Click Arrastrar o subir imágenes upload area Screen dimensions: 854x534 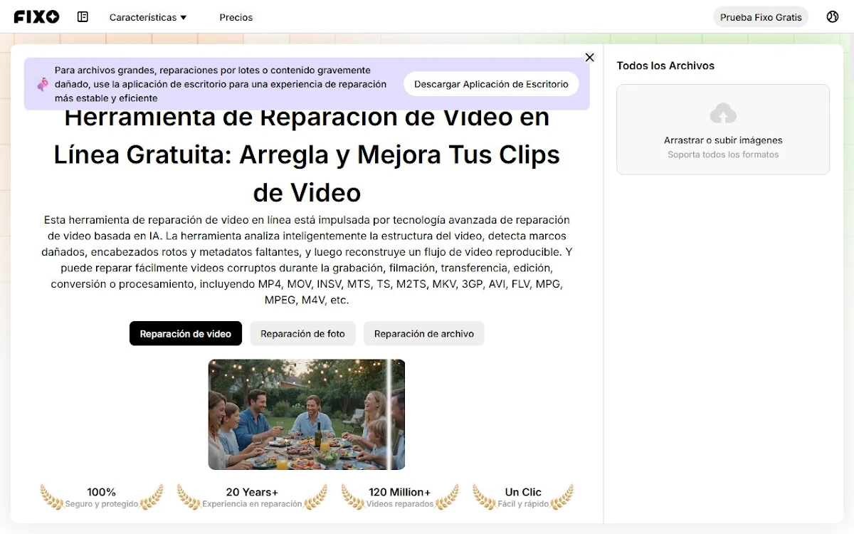[x=723, y=130]
